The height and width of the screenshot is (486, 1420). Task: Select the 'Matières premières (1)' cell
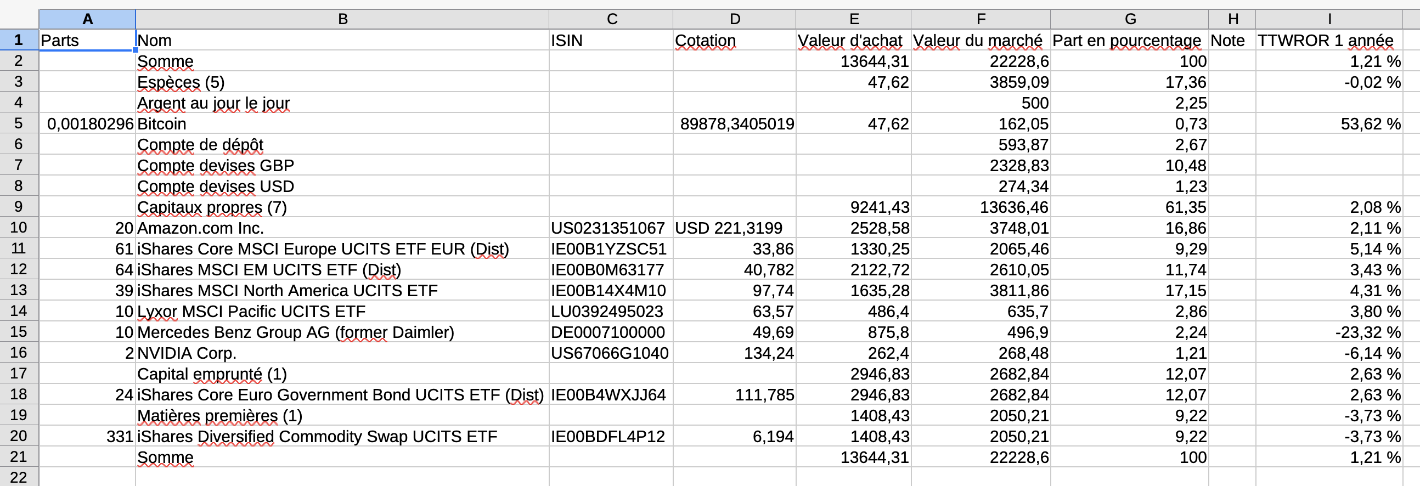[342, 415]
